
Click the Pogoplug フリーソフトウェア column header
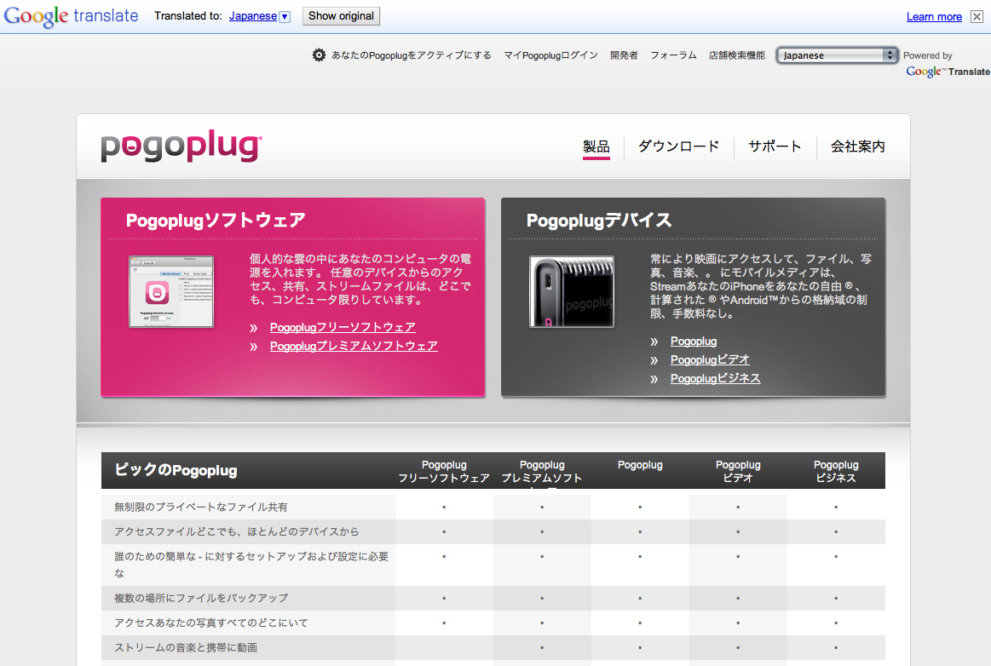[444, 471]
